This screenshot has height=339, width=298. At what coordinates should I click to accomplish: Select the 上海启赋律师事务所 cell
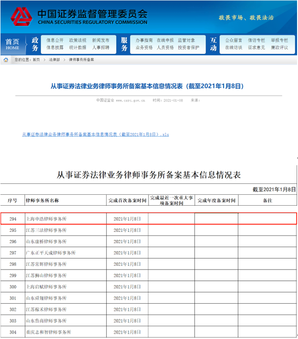[x=66, y=287]
